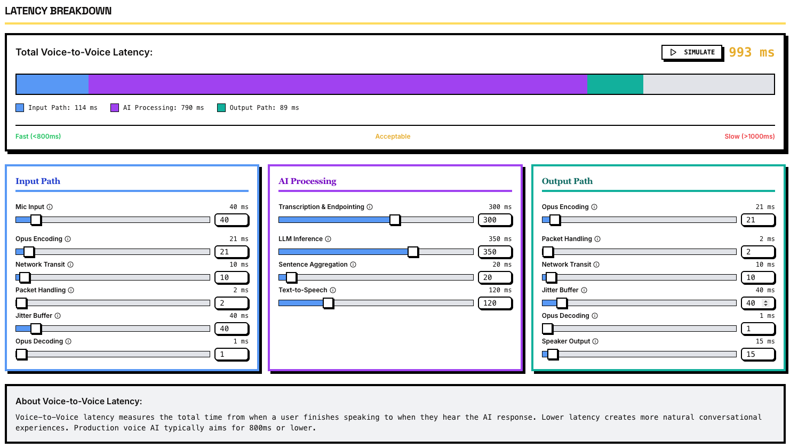Click info icon beside Input Path Network Transit

[x=70, y=265]
